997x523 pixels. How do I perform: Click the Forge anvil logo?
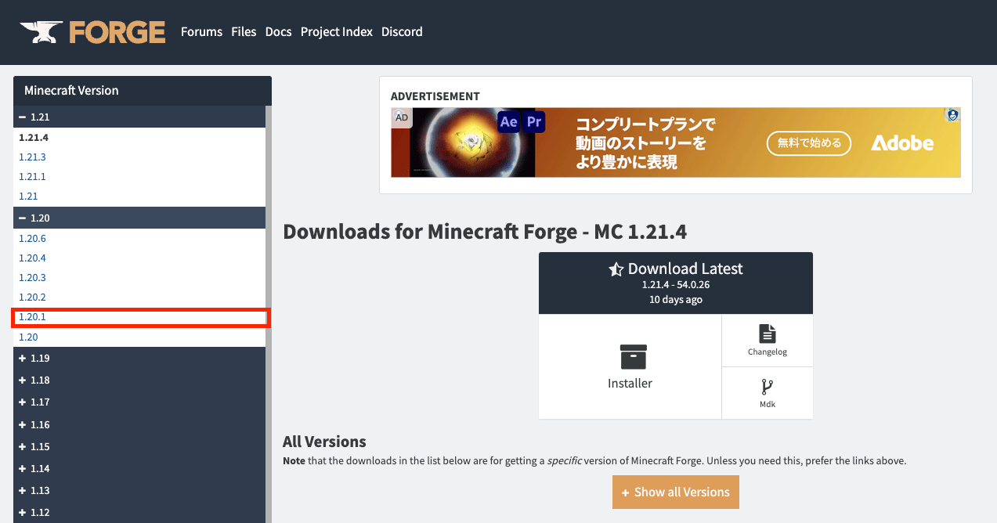click(x=93, y=32)
